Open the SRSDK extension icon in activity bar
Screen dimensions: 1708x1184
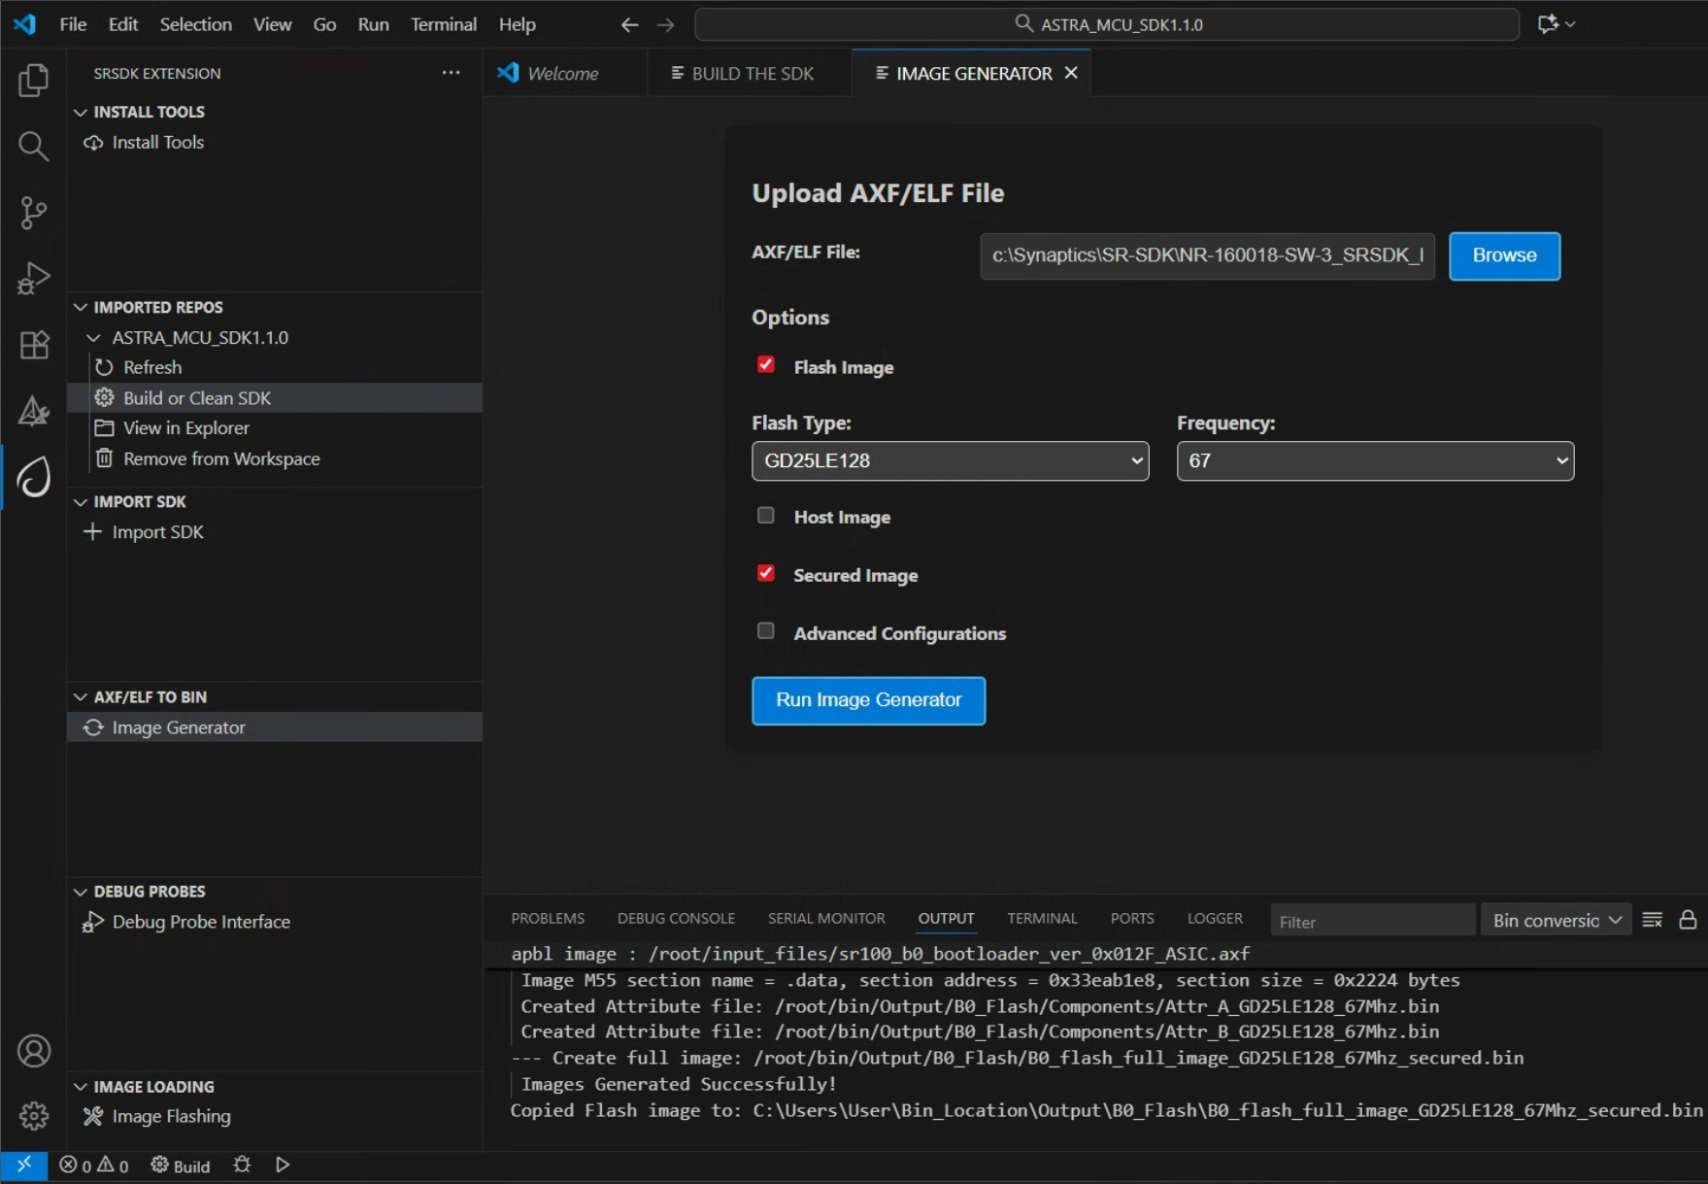click(x=33, y=477)
